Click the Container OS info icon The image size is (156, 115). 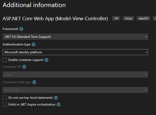coord(24,67)
